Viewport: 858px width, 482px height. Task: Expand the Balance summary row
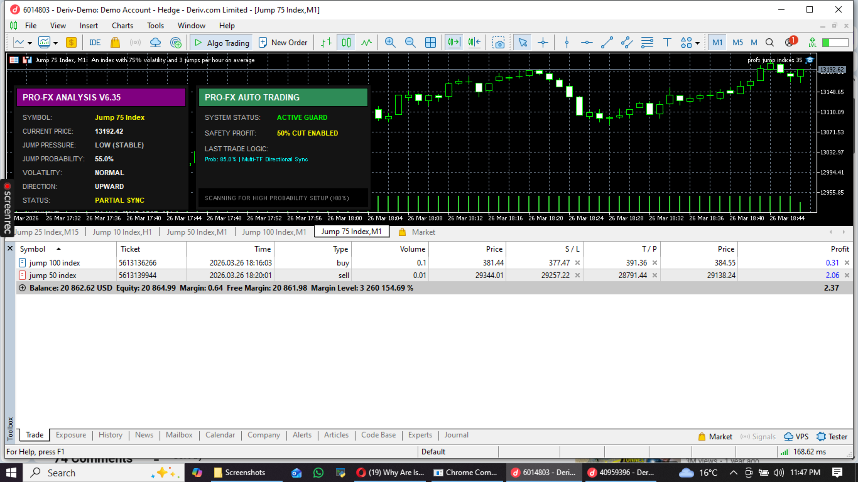[x=23, y=288]
